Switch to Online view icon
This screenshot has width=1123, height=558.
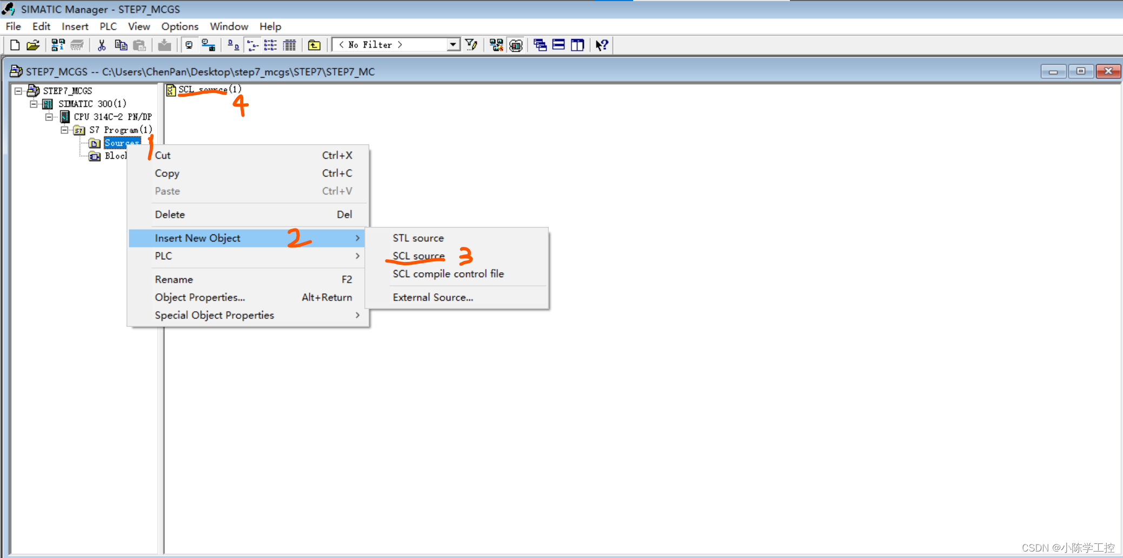point(208,45)
